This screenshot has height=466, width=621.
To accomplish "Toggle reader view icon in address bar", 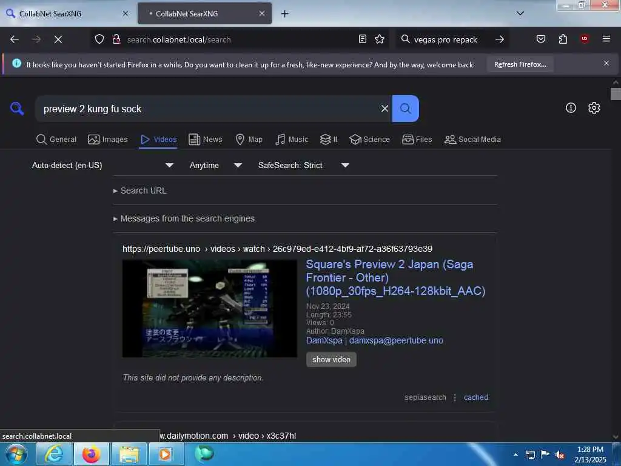I will coord(363,39).
